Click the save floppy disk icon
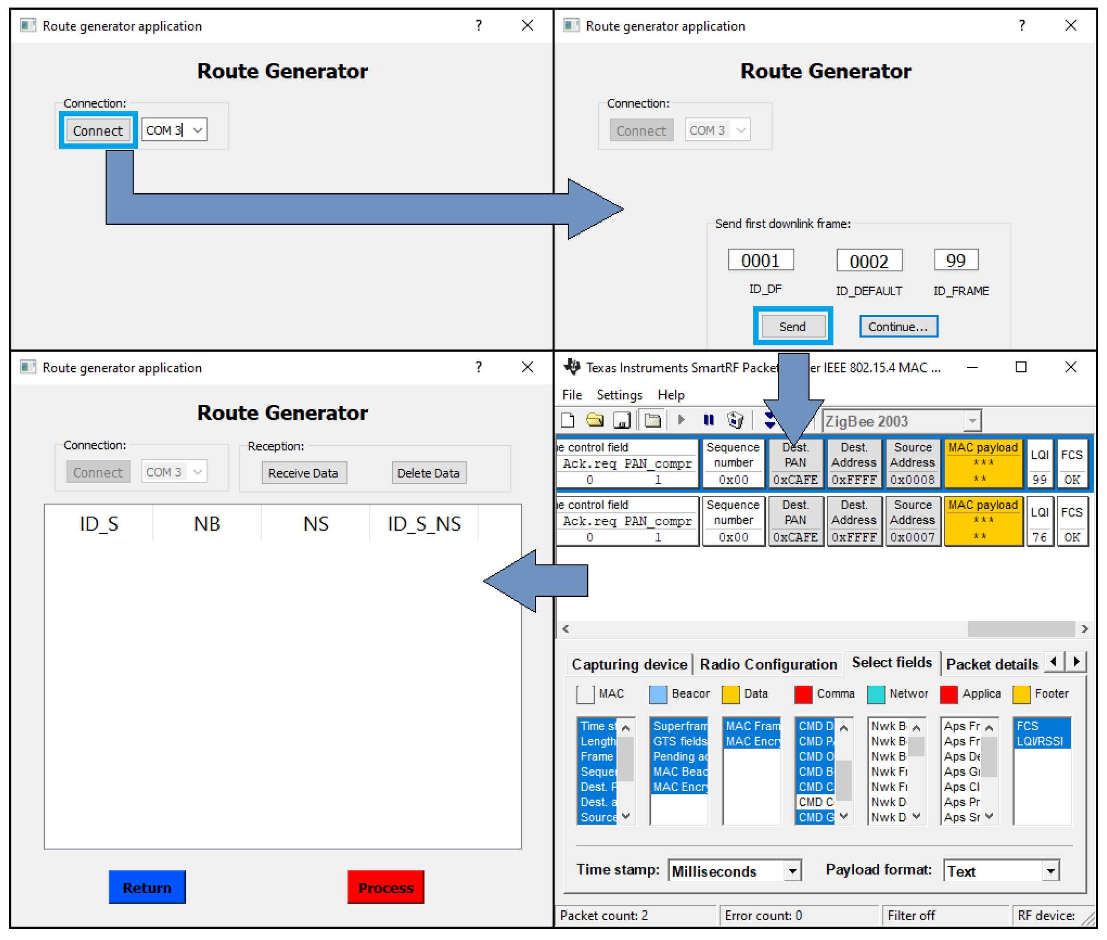Viewport: 1107px width, 940px height. coord(621,420)
